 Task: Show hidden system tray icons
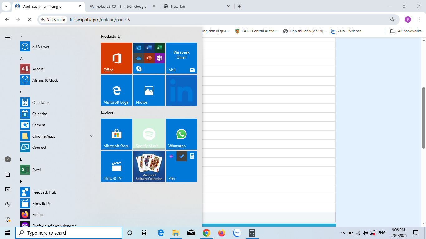point(342,233)
